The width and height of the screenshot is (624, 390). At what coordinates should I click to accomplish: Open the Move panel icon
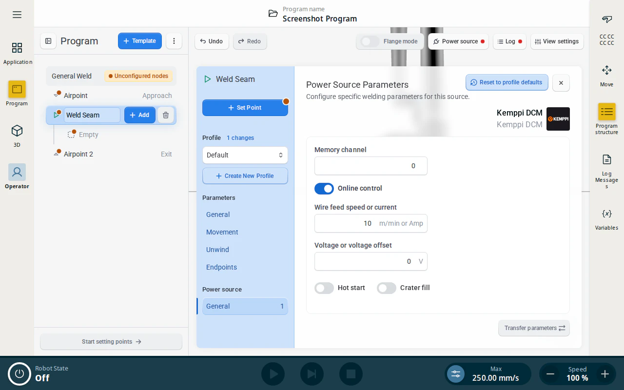(607, 75)
